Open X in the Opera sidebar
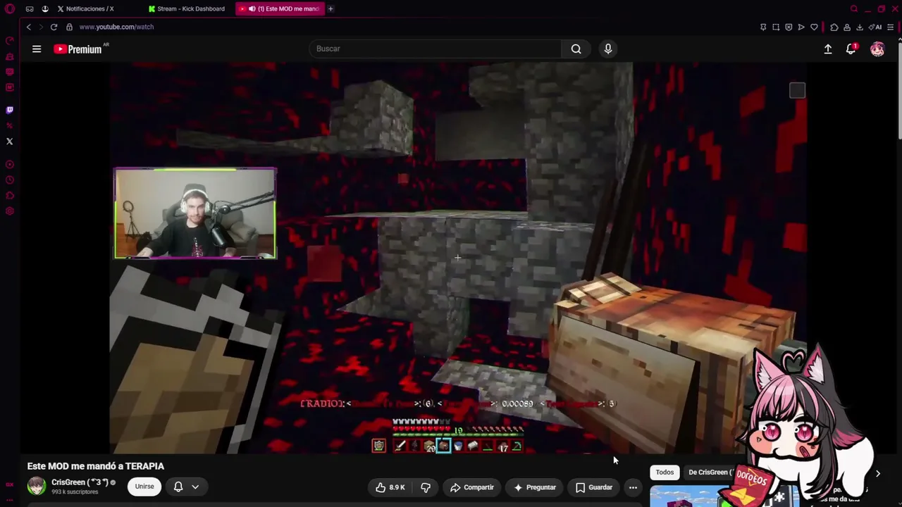This screenshot has height=507, width=902. 10,142
